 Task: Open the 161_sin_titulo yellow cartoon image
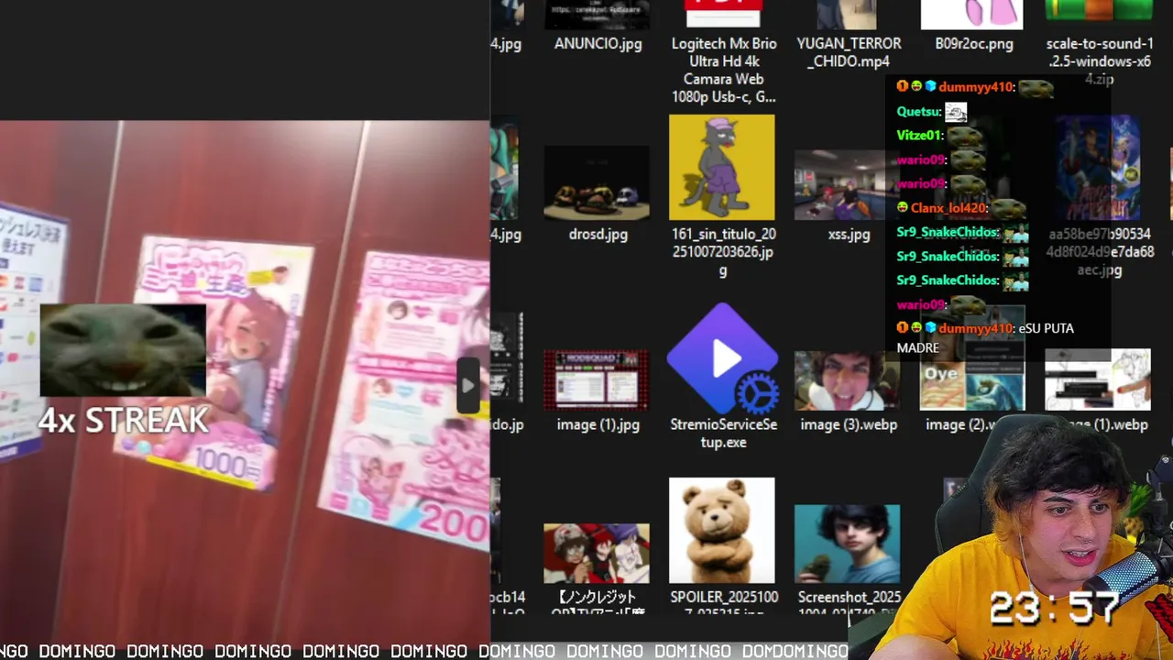pyautogui.click(x=722, y=167)
